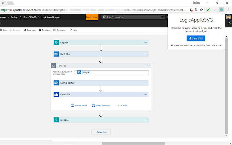Open Response step ellipsis menu
Screen dimensions: 232x145
click(x=146, y=120)
